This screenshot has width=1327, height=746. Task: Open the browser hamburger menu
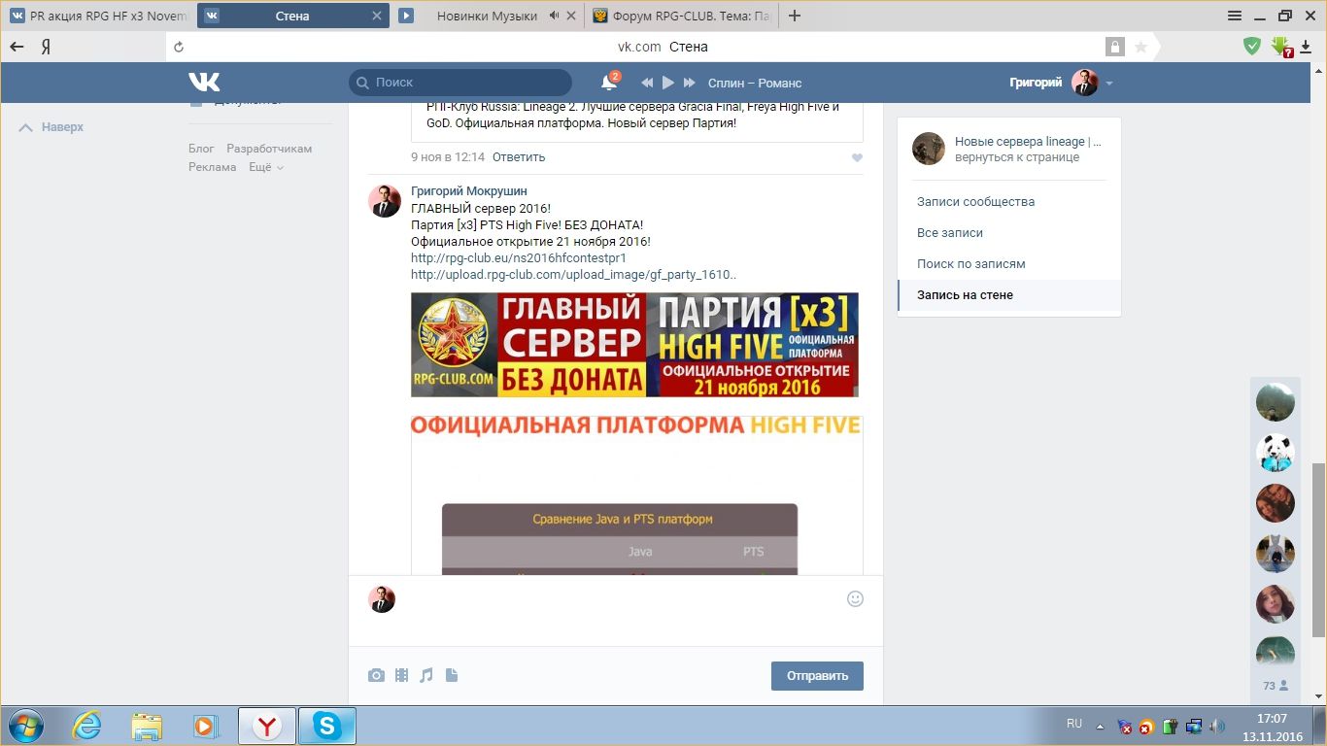[x=1235, y=15]
